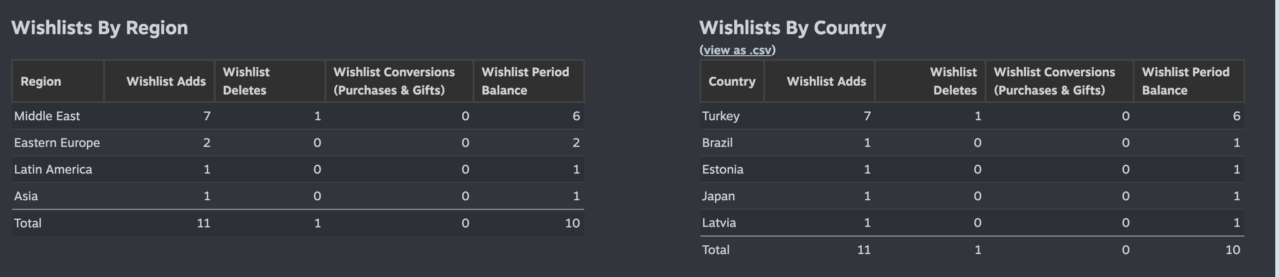Open the view as .csv link
Image resolution: width=1279 pixels, height=277 pixels.
click(737, 50)
